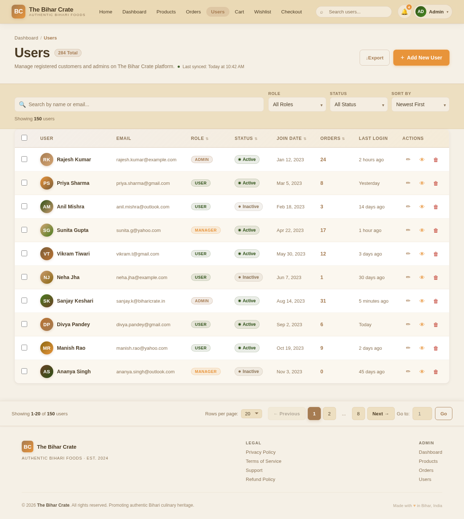Delete Divya Pandey using trash icon

[x=436, y=324]
